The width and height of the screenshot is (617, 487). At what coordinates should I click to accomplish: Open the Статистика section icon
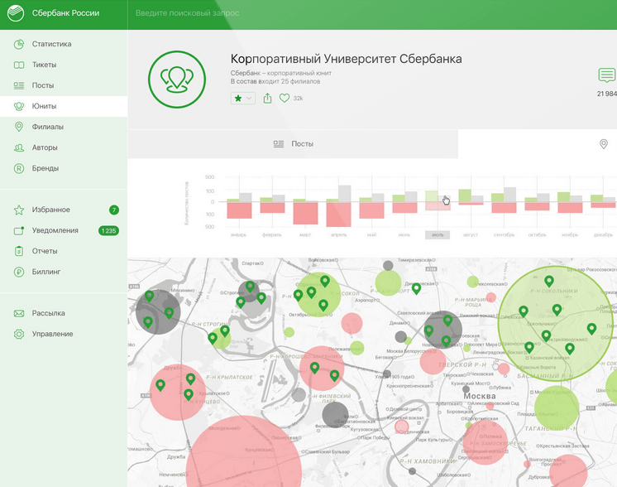tap(19, 44)
